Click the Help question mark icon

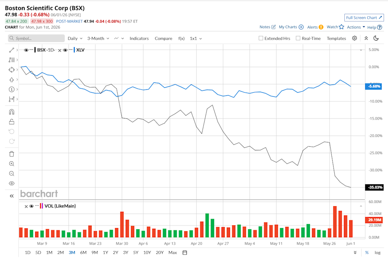(380, 27)
